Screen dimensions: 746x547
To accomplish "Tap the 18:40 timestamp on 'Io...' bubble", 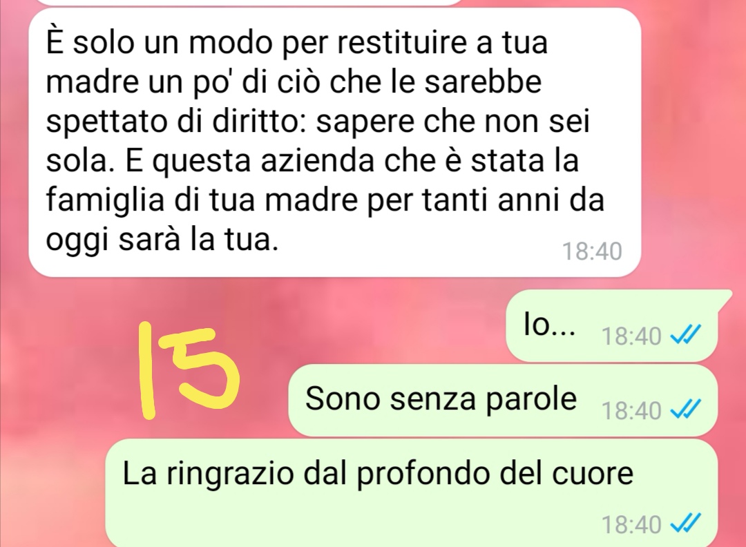I will pyautogui.click(x=631, y=336).
